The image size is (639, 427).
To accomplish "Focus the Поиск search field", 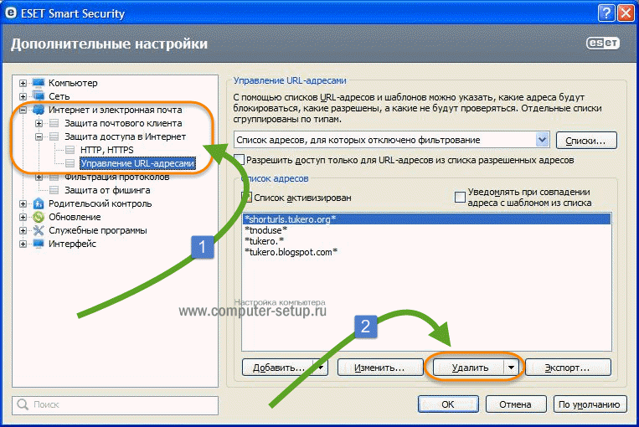I will (116, 404).
